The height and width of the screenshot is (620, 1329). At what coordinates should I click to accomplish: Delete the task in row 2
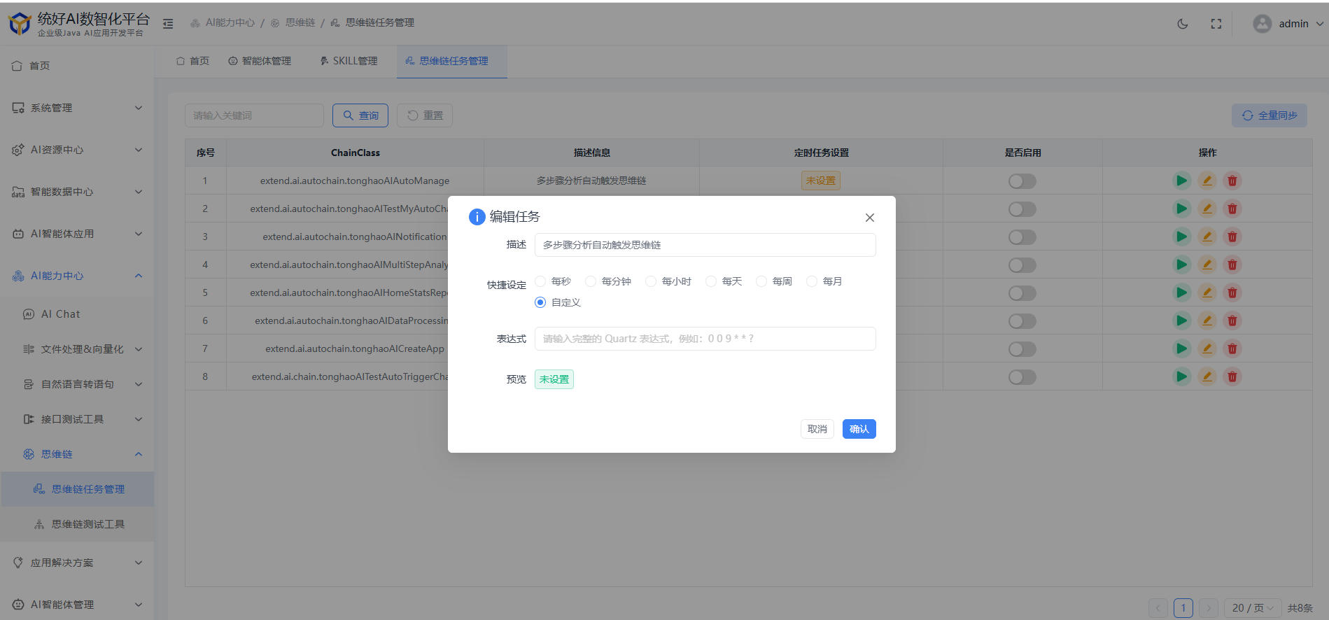[x=1232, y=209]
